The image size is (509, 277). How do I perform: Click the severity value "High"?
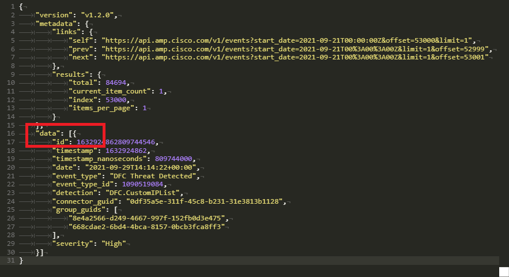(x=112, y=244)
